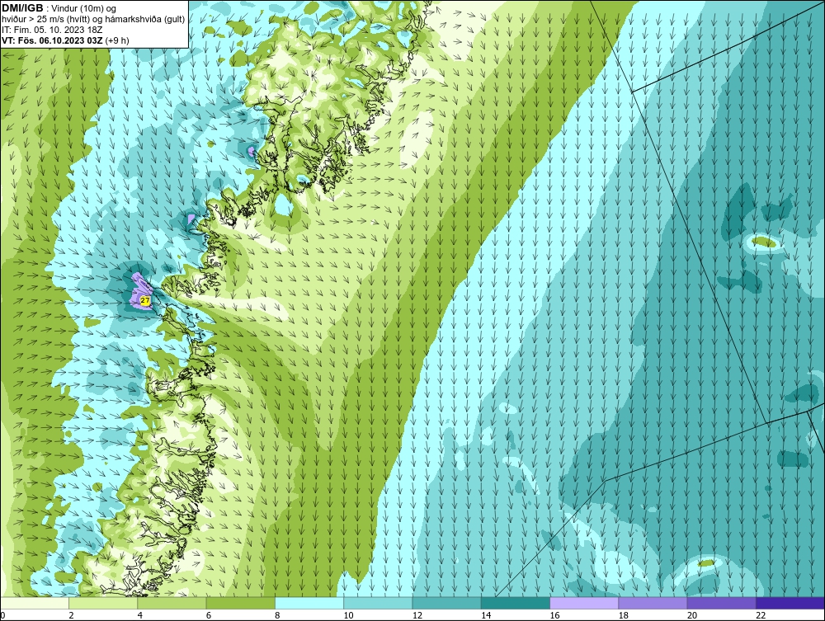Click the VT: Fös. 06.10.2023 03Z line
The image size is (825, 621).
[65, 40]
